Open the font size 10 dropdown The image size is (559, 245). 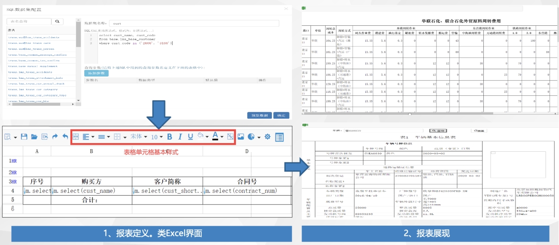click(x=156, y=137)
